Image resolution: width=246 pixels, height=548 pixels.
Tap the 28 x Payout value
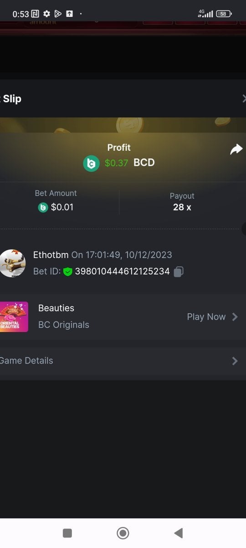(x=182, y=207)
